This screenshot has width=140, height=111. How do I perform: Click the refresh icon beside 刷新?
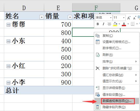click(x=98, y=55)
